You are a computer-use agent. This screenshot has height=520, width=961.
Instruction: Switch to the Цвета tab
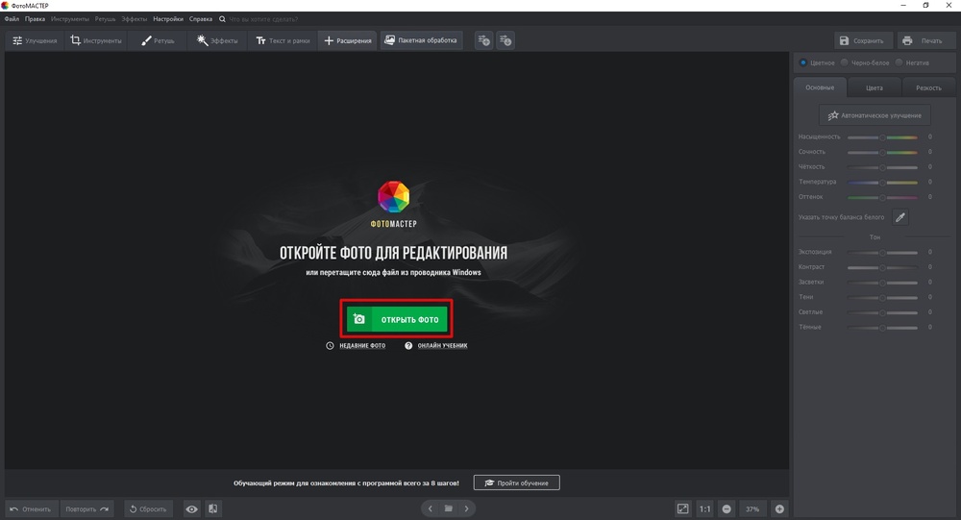click(x=875, y=87)
